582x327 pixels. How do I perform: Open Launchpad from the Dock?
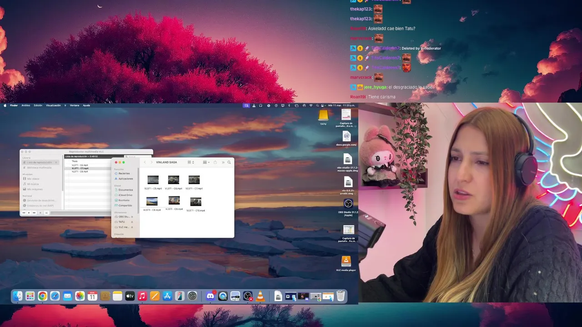(x=30, y=296)
